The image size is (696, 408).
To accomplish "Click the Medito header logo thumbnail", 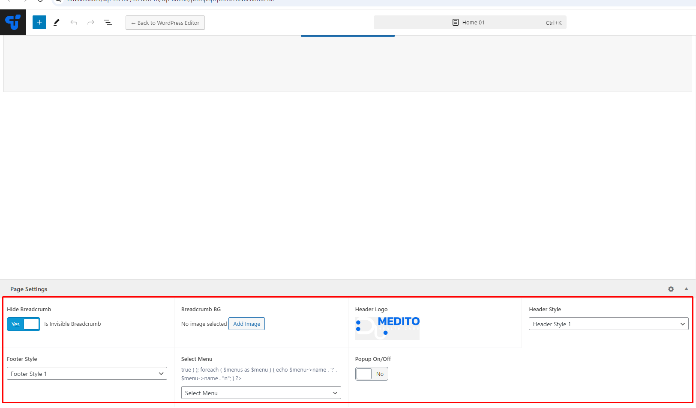I will (x=387, y=328).
